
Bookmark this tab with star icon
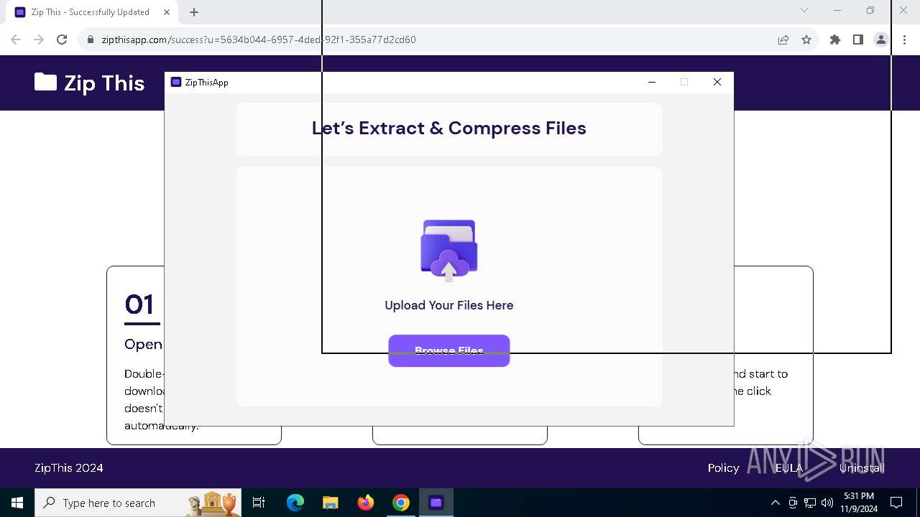click(x=806, y=39)
